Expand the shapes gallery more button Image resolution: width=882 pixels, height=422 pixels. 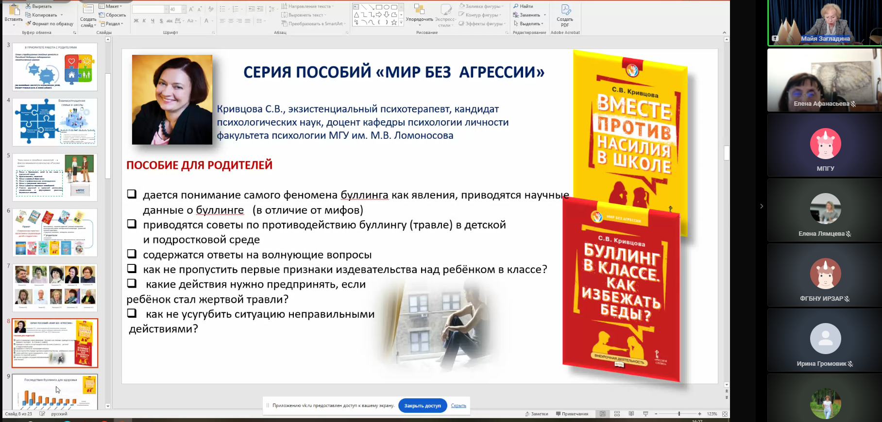pos(401,23)
